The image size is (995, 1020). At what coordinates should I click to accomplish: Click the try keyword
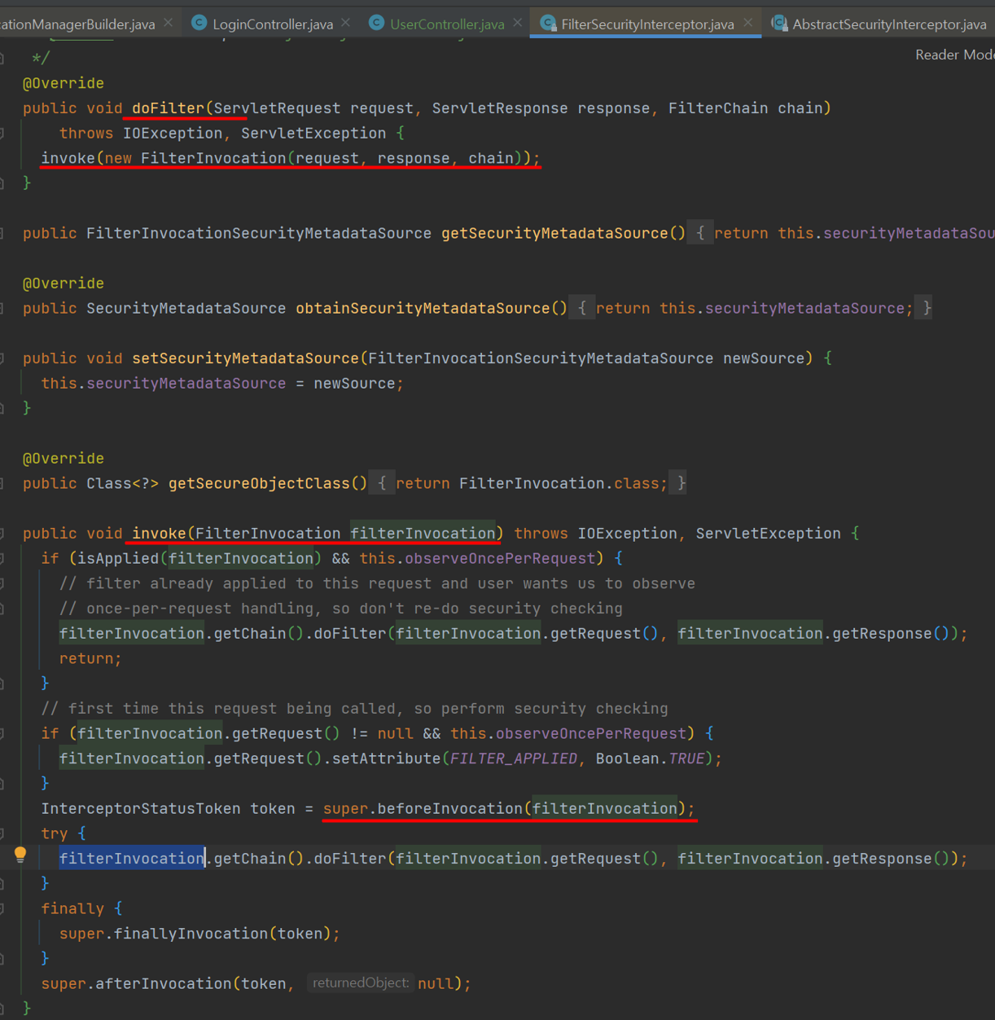click(x=55, y=833)
